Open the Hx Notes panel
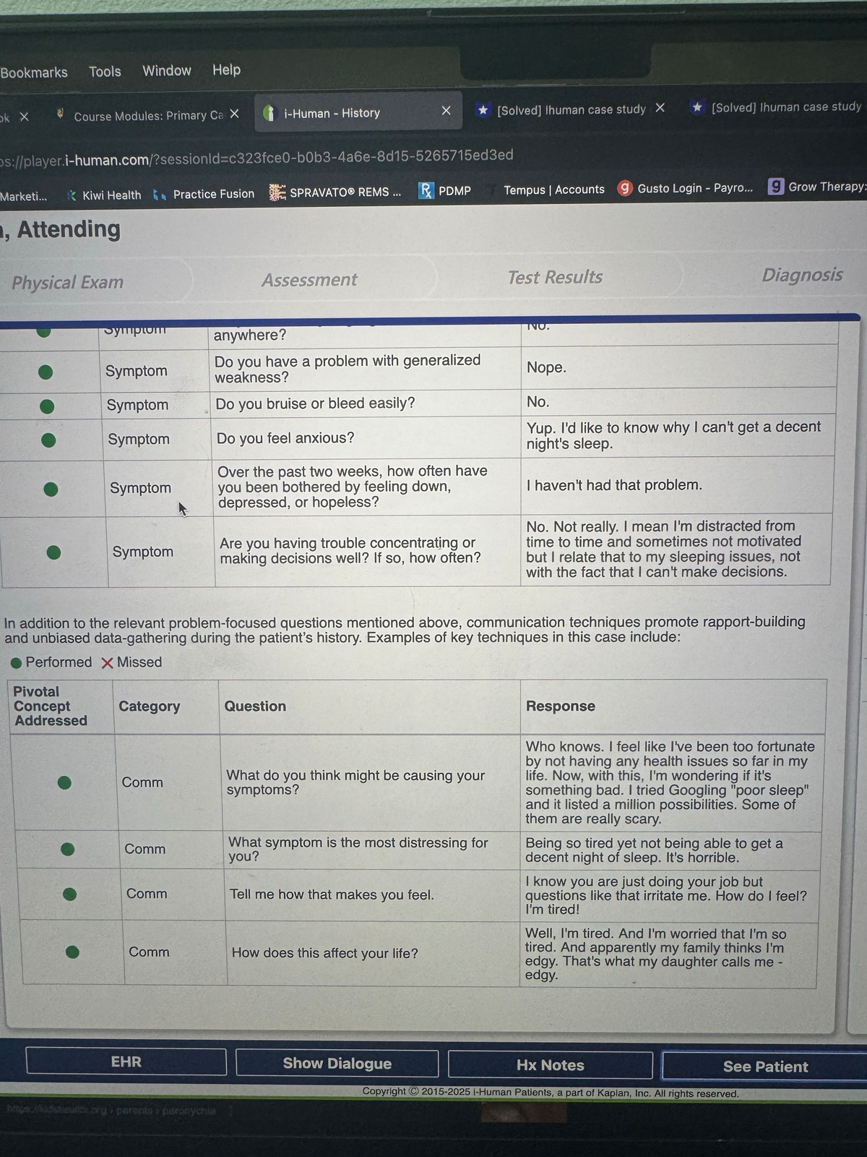The width and height of the screenshot is (867, 1157). (x=550, y=1064)
